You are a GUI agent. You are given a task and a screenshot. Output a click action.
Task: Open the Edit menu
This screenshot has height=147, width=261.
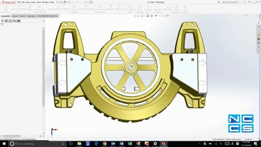pos(23,2)
